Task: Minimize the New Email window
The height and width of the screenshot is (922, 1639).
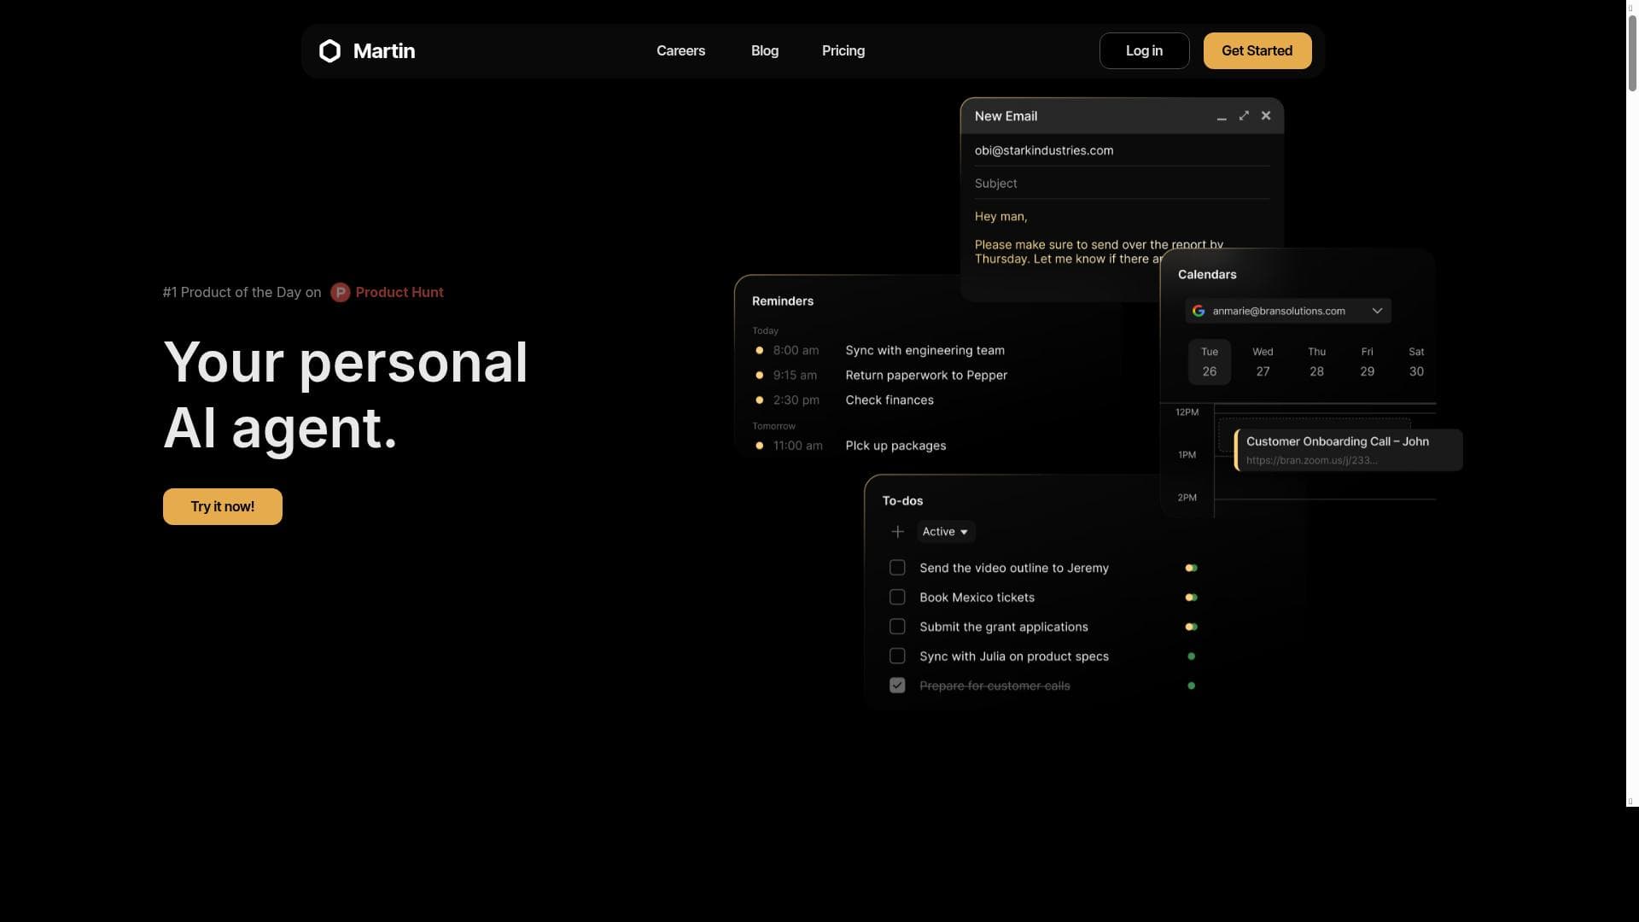Action: (x=1222, y=116)
